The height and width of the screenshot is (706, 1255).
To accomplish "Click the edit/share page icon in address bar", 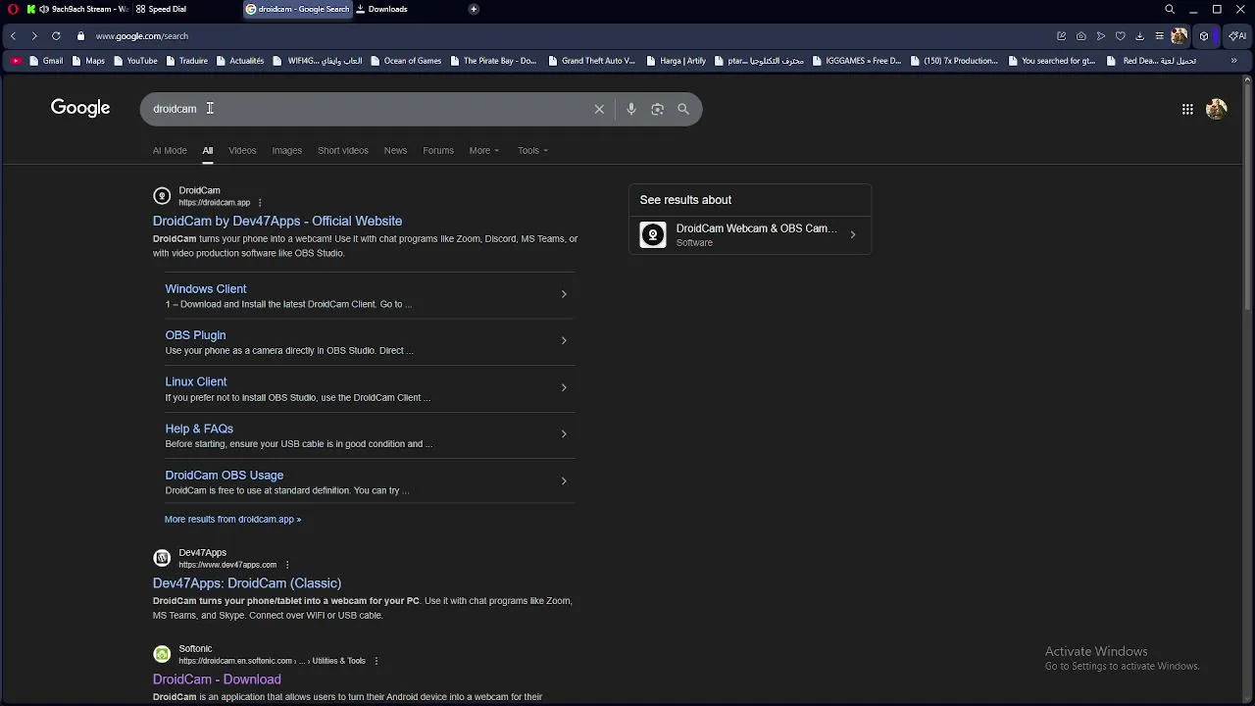I will coord(1061,36).
